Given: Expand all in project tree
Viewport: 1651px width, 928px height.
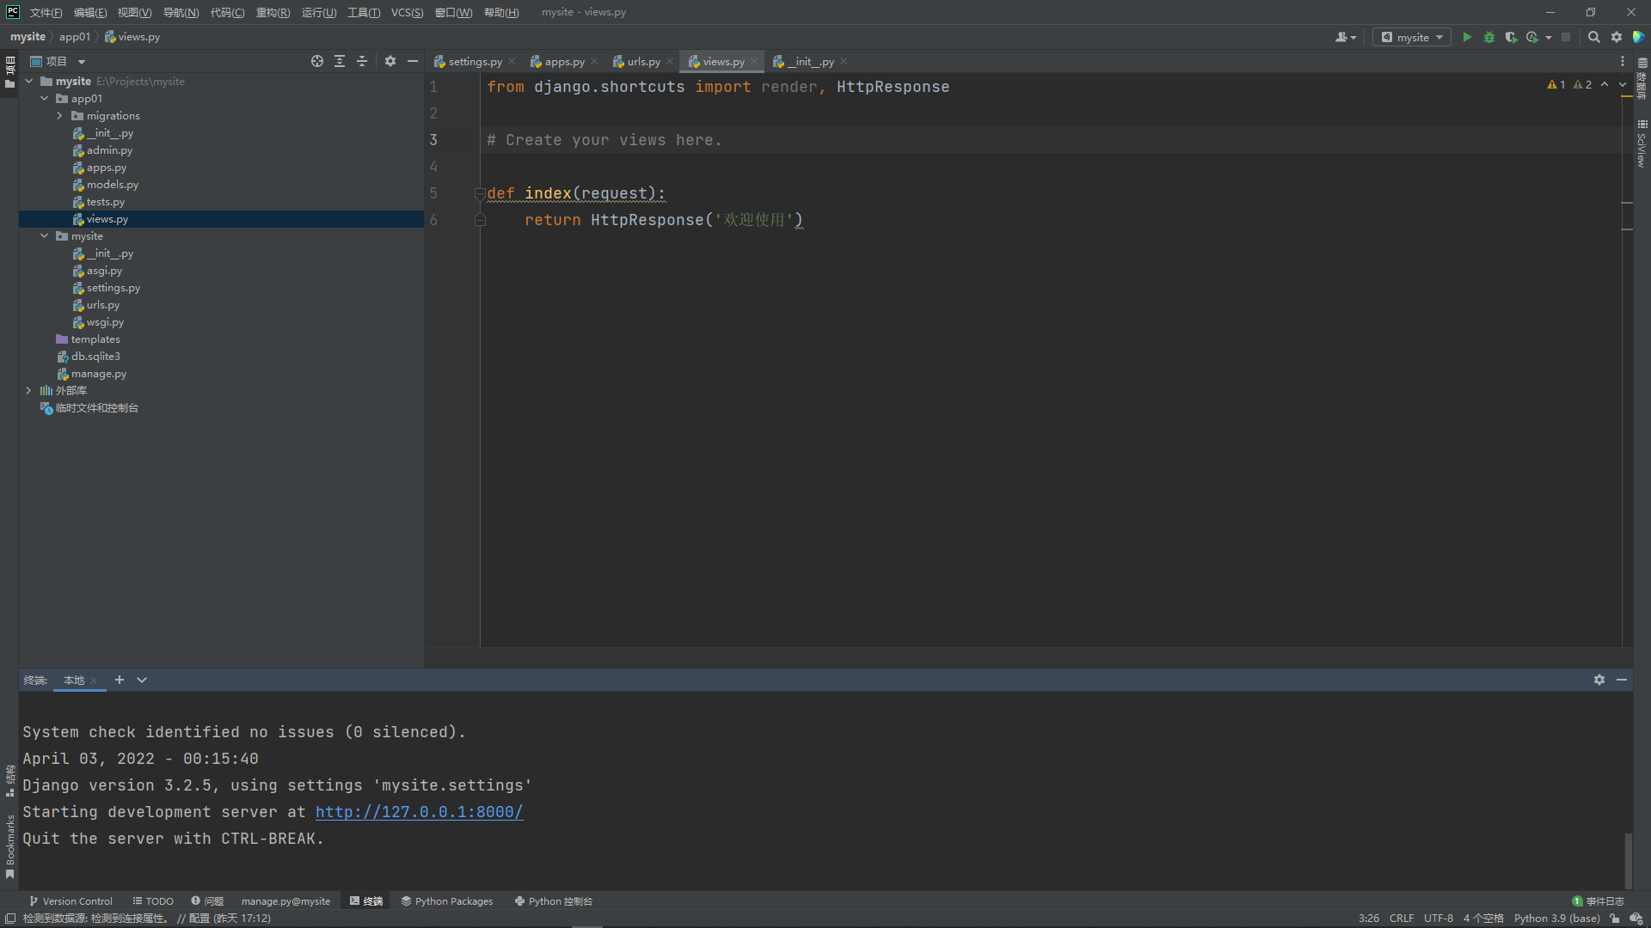Looking at the screenshot, I should point(340,61).
